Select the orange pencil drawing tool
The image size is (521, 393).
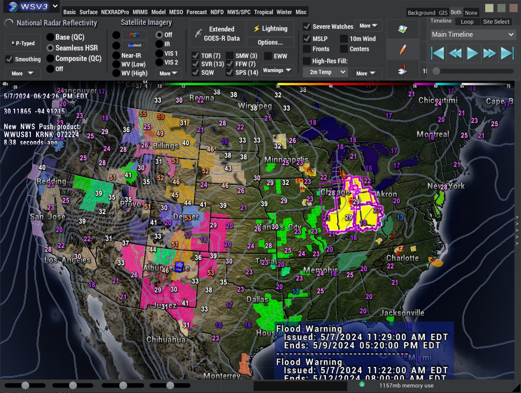tap(403, 49)
